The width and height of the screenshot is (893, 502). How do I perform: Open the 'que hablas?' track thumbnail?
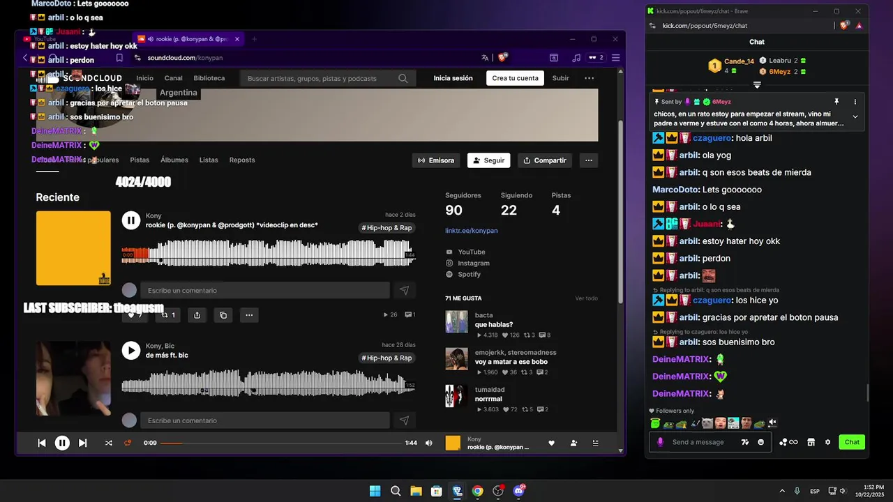456,321
